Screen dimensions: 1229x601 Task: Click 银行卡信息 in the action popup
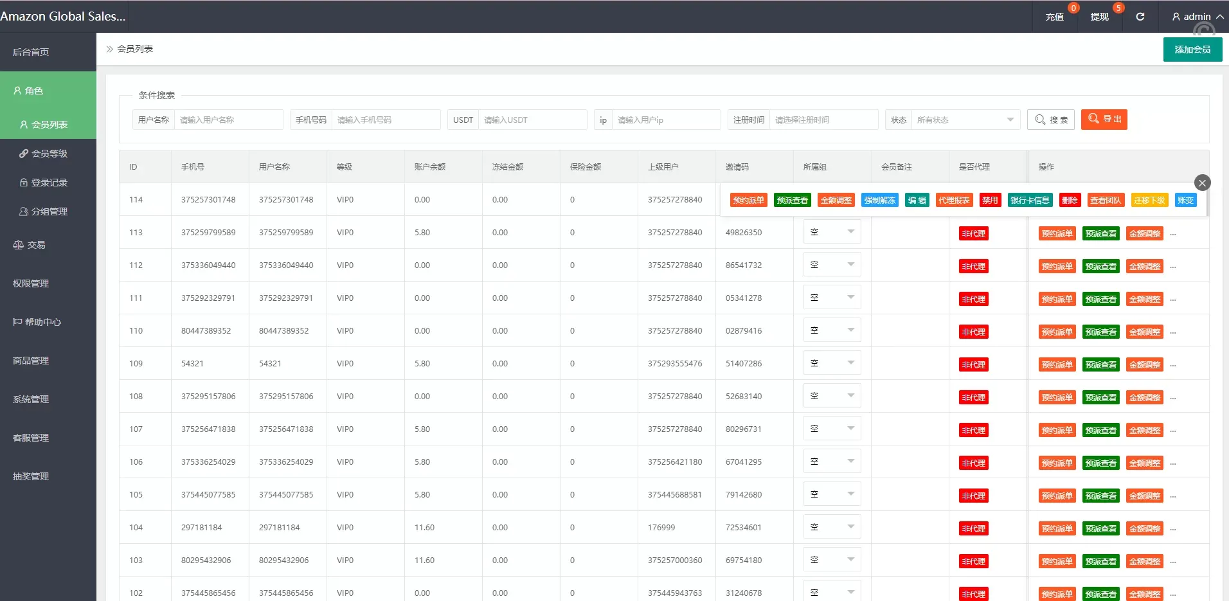click(1029, 201)
